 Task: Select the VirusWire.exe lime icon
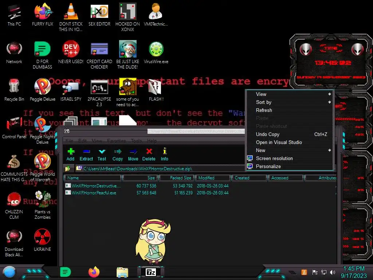[x=156, y=52]
